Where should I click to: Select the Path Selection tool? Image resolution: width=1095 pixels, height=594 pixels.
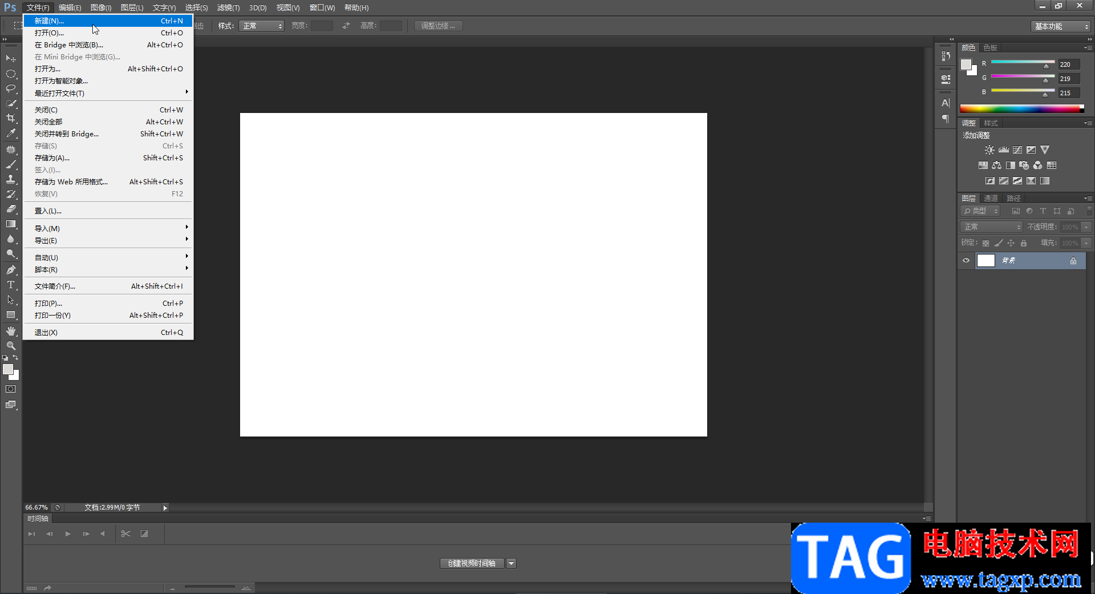point(11,300)
